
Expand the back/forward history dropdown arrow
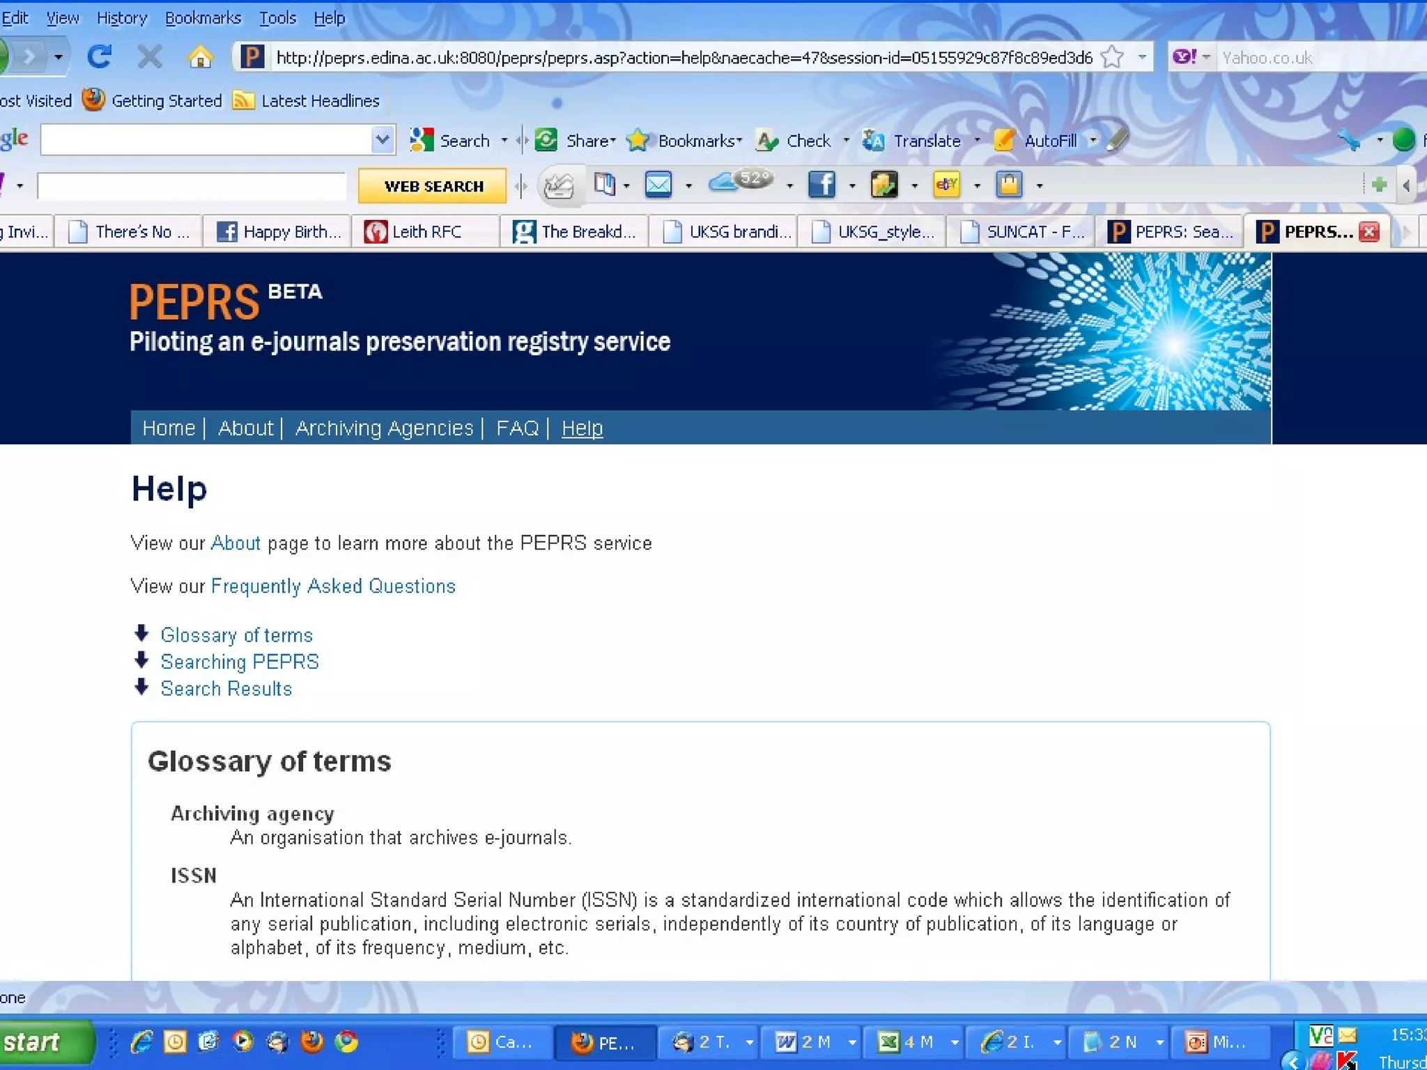click(x=59, y=57)
